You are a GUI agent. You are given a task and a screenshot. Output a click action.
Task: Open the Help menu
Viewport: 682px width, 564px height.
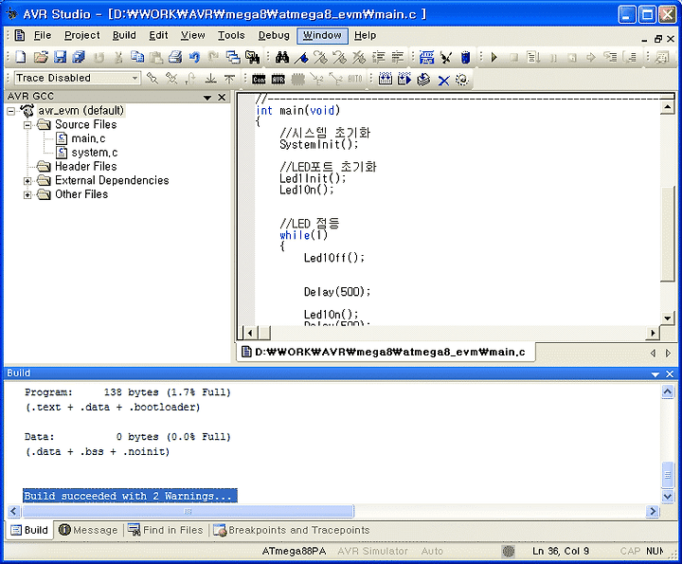365,35
